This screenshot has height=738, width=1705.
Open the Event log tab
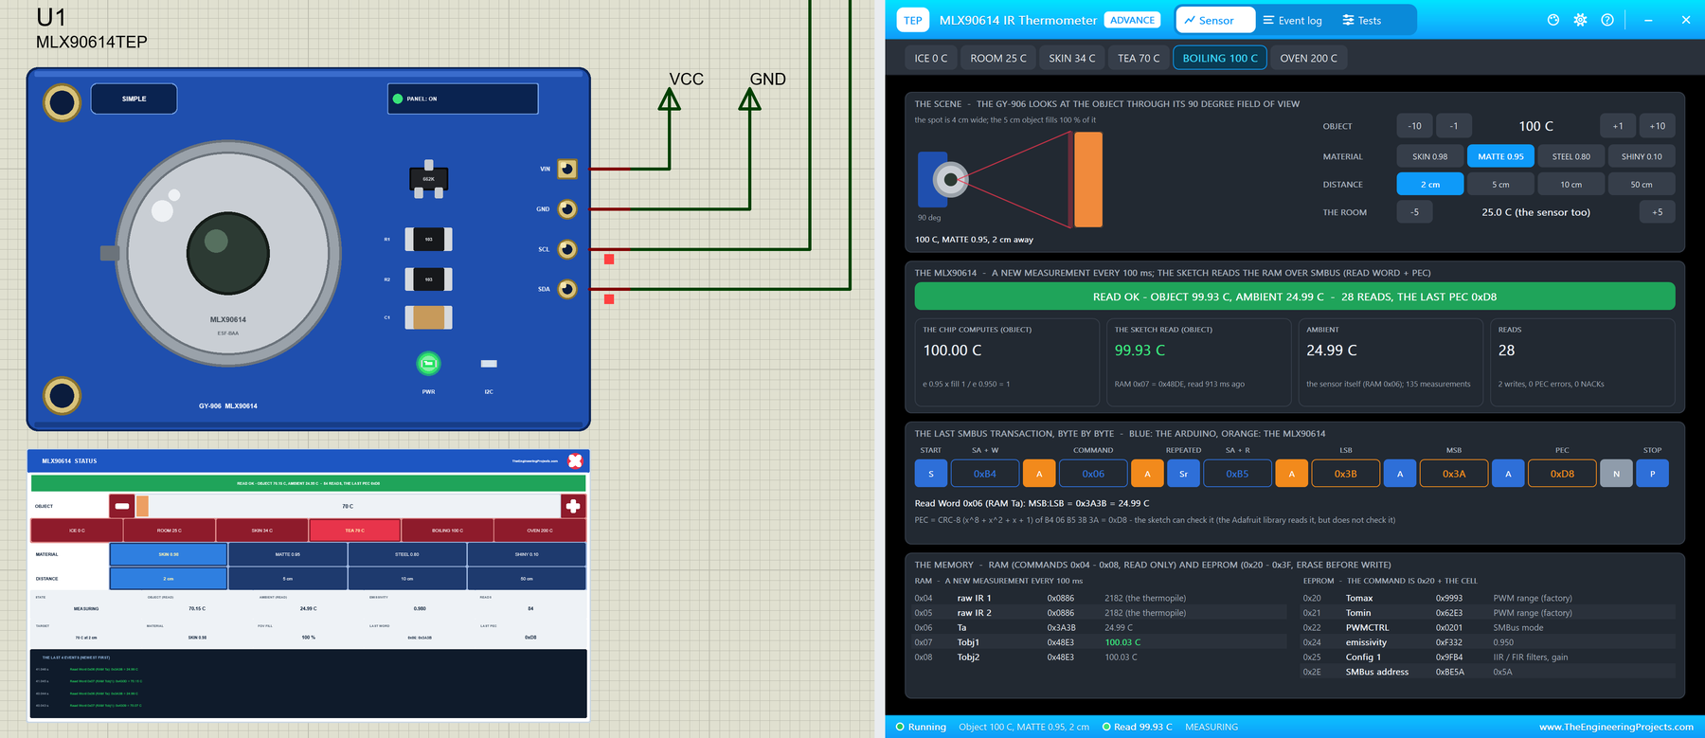click(x=1292, y=20)
